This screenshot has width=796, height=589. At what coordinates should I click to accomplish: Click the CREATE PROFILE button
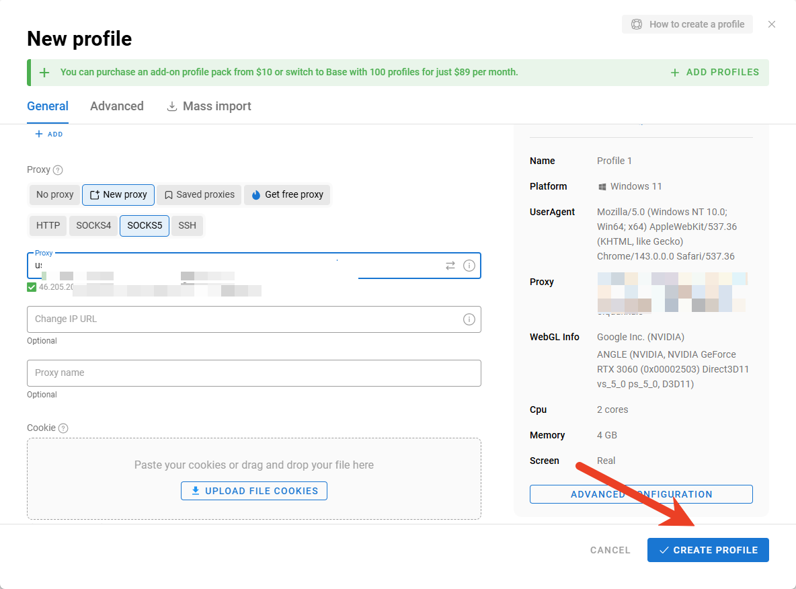[x=708, y=550]
